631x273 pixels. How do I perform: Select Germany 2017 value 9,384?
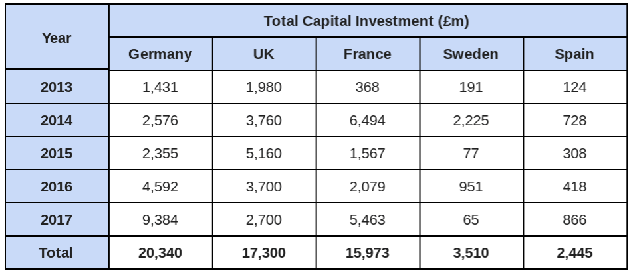click(160, 219)
